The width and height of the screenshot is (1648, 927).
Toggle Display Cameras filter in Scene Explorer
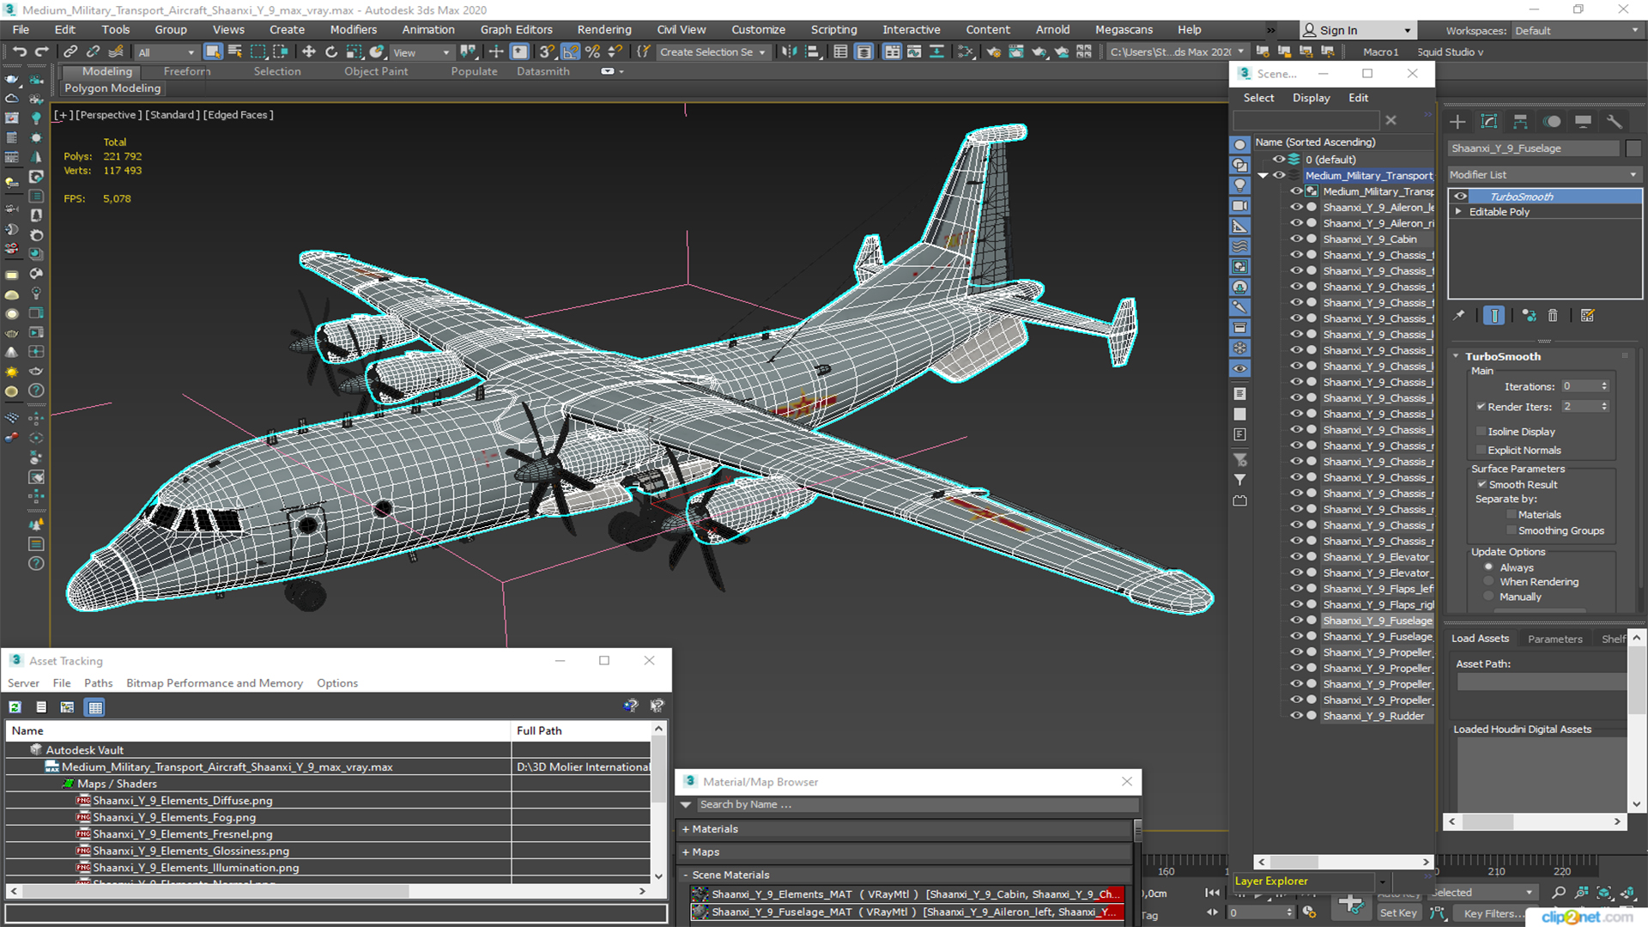pyautogui.click(x=1240, y=206)
